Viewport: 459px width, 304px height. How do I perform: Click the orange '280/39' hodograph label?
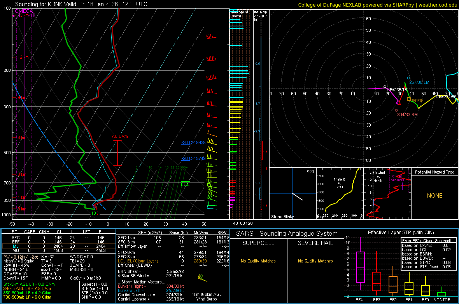[417, 101]
